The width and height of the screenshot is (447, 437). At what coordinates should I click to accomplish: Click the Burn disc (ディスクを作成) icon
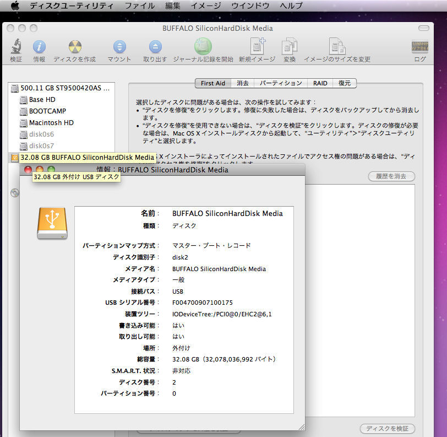point(75,46)
